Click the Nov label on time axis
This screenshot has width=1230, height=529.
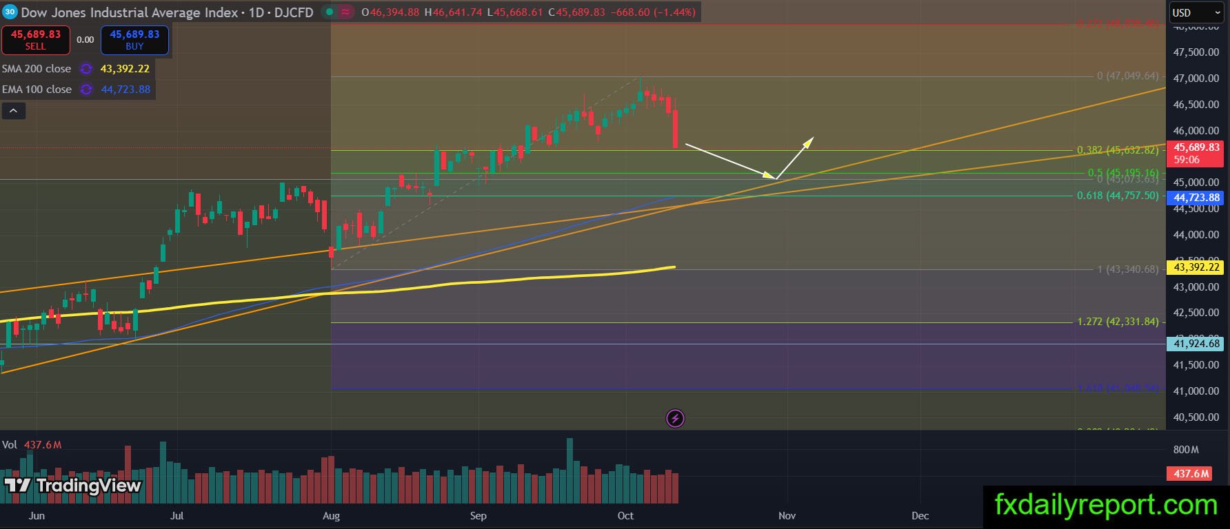pos(787,516)
